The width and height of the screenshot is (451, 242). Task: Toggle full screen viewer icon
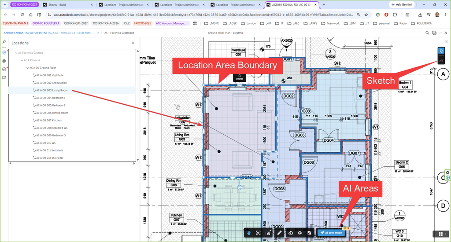coord(310,233)
